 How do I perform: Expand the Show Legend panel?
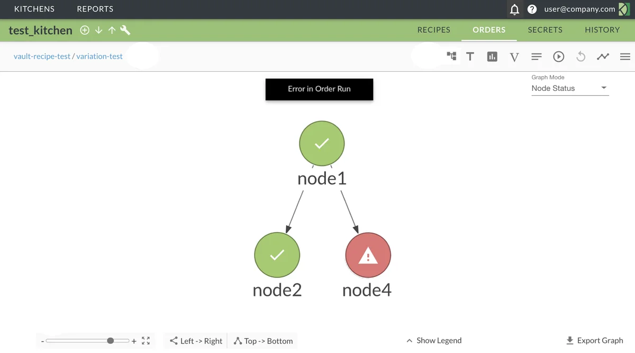[434, 341]
